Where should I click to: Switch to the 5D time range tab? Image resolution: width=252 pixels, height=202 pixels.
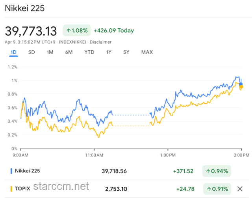click(x=31, y=52)
